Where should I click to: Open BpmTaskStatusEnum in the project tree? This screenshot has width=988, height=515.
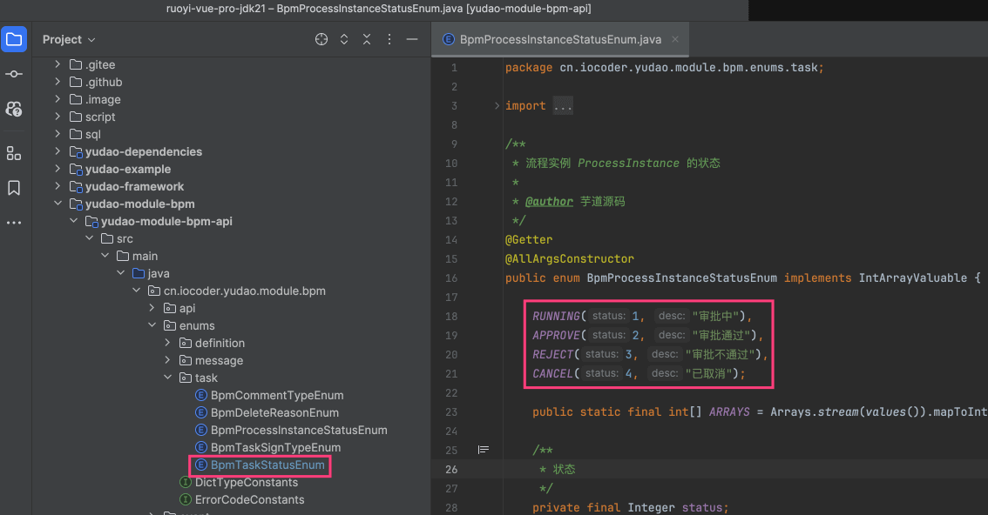(x=267, y=465)
